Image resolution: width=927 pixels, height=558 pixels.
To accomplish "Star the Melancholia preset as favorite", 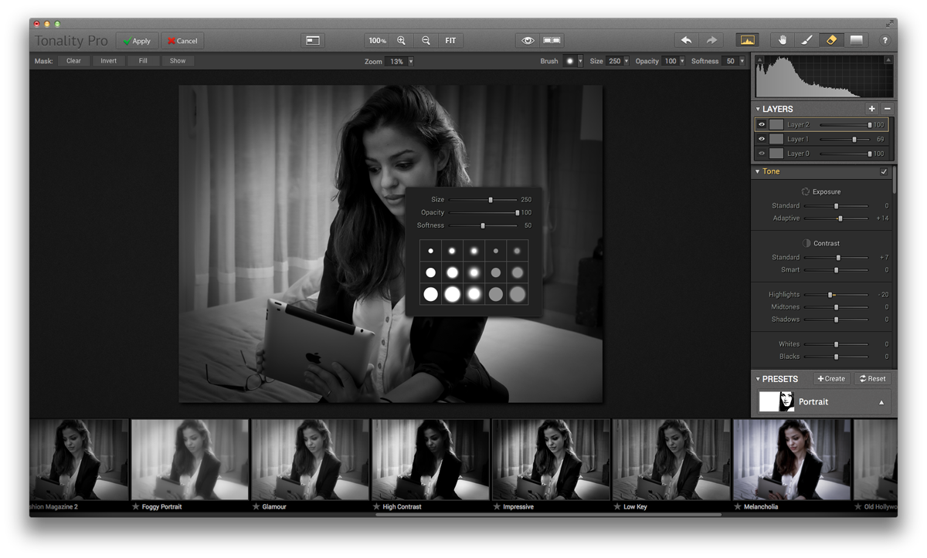I will click(x=738, y=507).
